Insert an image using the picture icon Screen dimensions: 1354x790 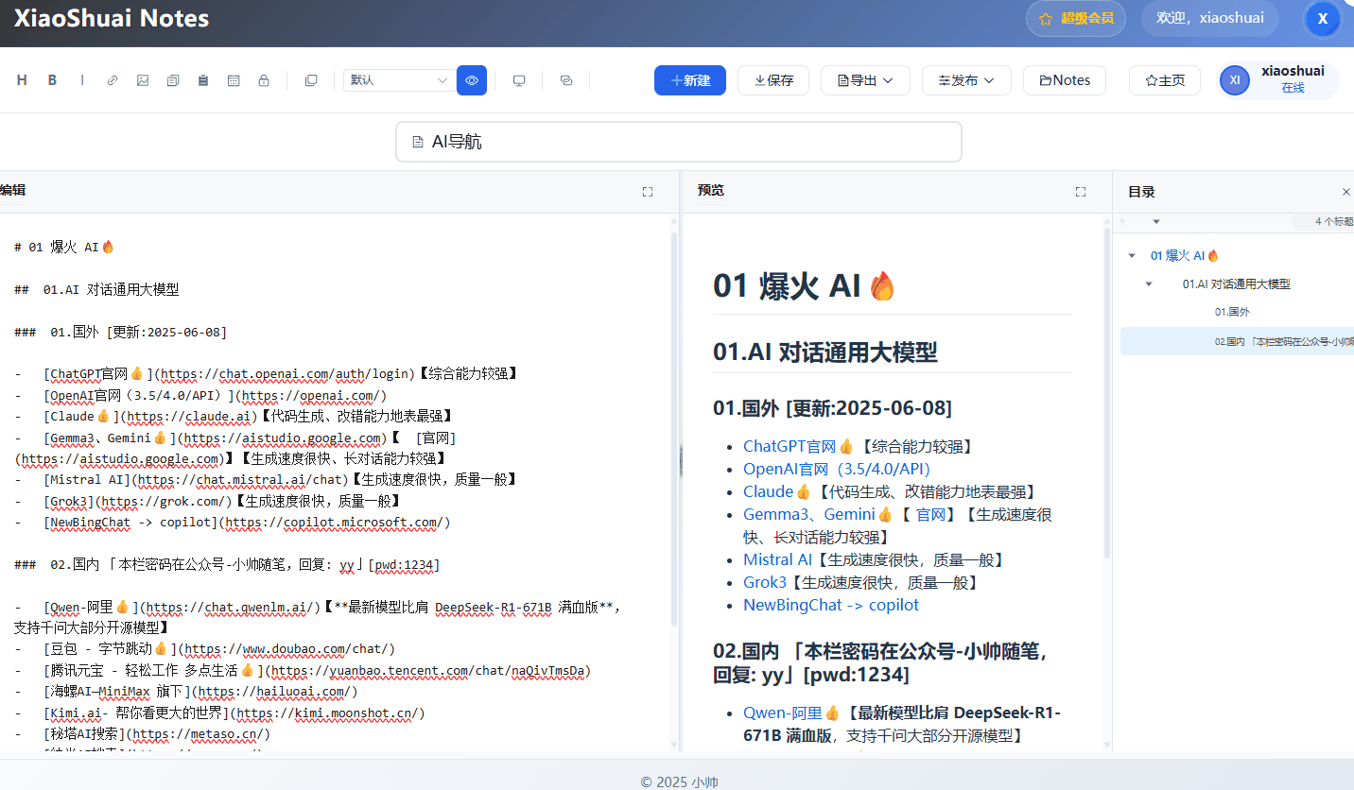(143, 80)
